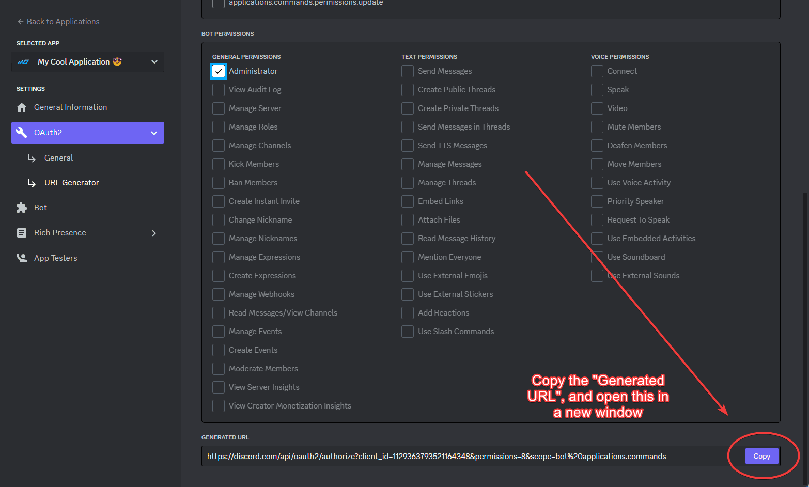This screenshot has width=809, height=487.
Task: Check the Ban Members checkbox
Action: [219, 183]
